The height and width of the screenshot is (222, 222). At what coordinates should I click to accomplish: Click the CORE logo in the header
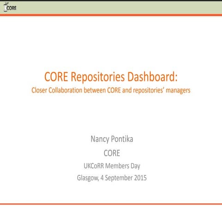click(x=10, y=7)
